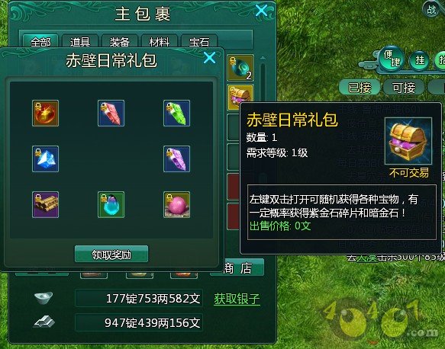The image size is (445, 349).
Task: Show the 已接 accepted quests list
Action: pyautogui.click(x=360, y=87)
